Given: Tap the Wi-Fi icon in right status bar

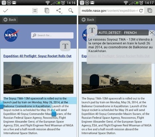Looking at the screenshot, I should click(126, 3).
